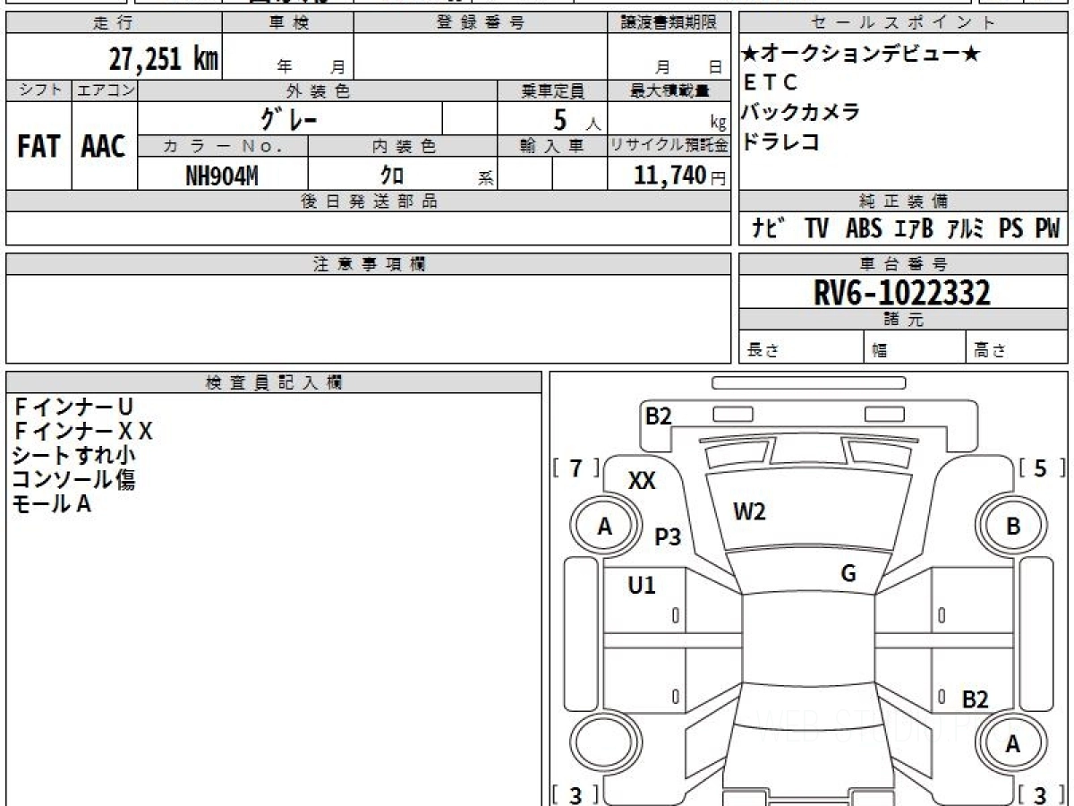1074x806 pixels.
Task: Click the PW equipment item
Action: point(1047,228)
